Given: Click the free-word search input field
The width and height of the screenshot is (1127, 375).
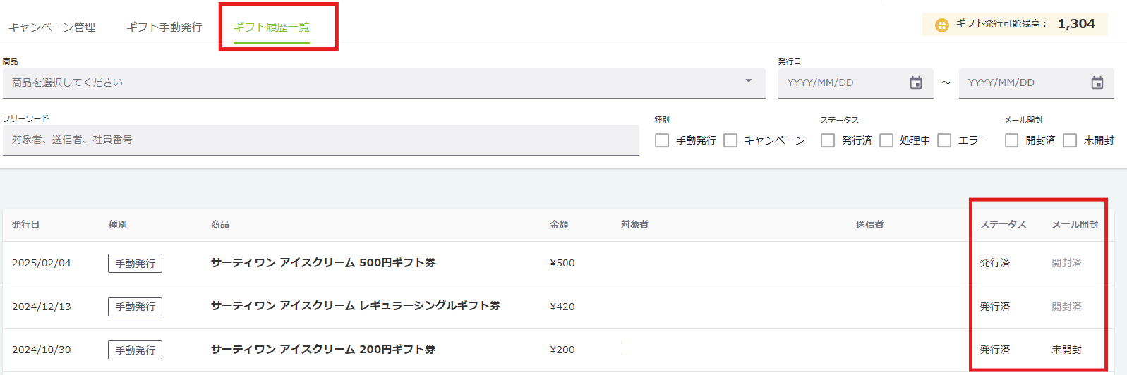Looking at the screenshot, I should coord(320,140).
